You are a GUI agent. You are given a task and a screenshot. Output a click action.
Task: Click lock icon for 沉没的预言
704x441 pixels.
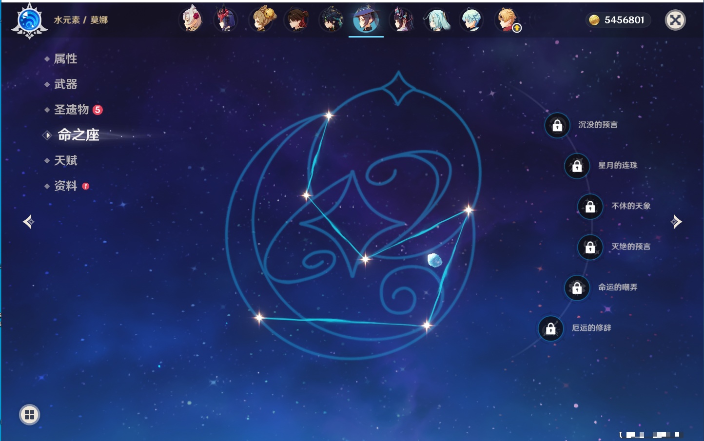tap(557, 125)
